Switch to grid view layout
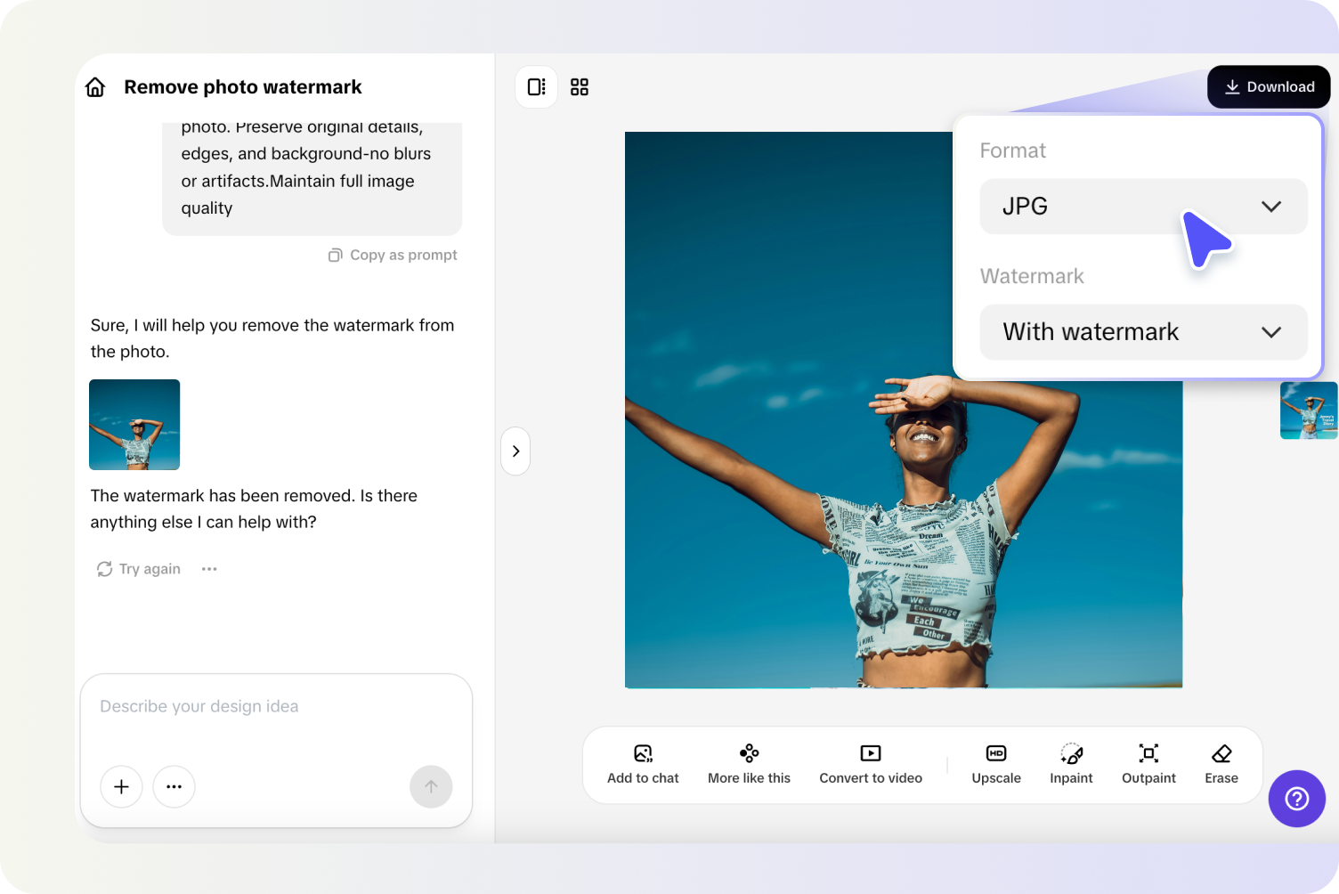Screen dimensions: 1339x894 coord(580,87)
